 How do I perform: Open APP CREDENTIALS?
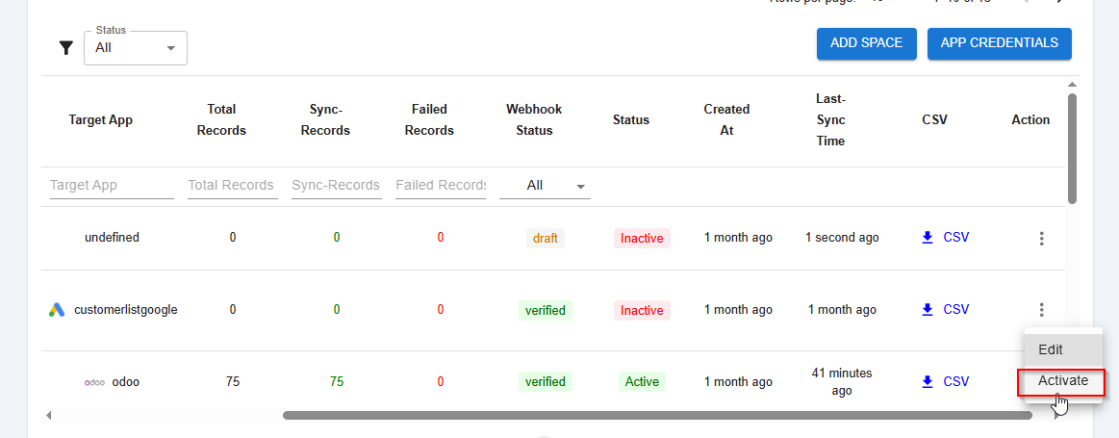999,43
